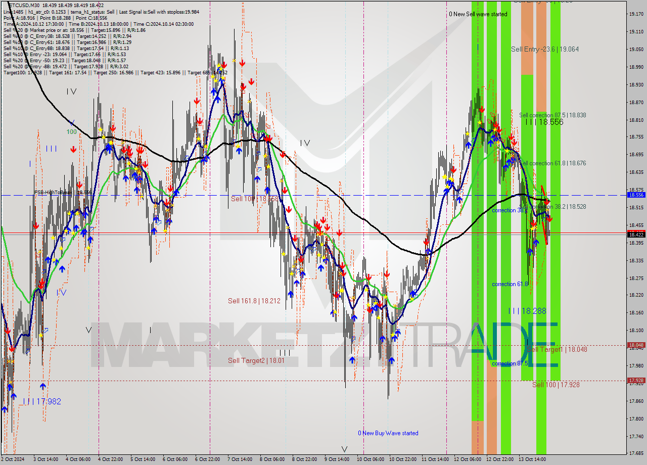
Task: Click the 'I I I 17.982' wave label
Action: click(x=42, y=401)
